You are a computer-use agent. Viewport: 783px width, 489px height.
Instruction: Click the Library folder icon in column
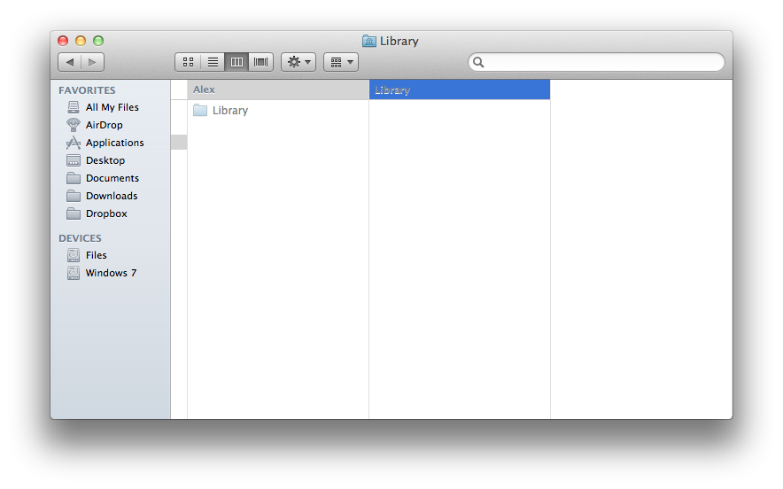[200, 110]
